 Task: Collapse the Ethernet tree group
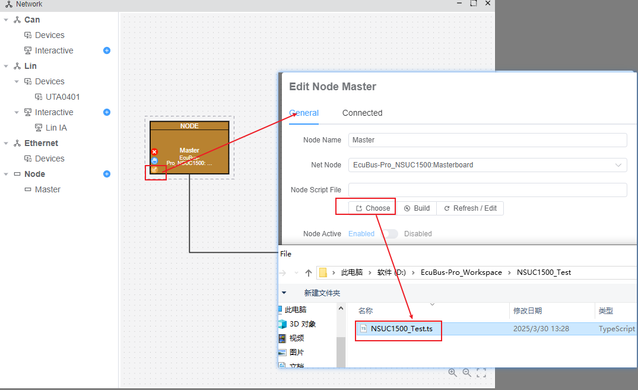tap(6, 143)
